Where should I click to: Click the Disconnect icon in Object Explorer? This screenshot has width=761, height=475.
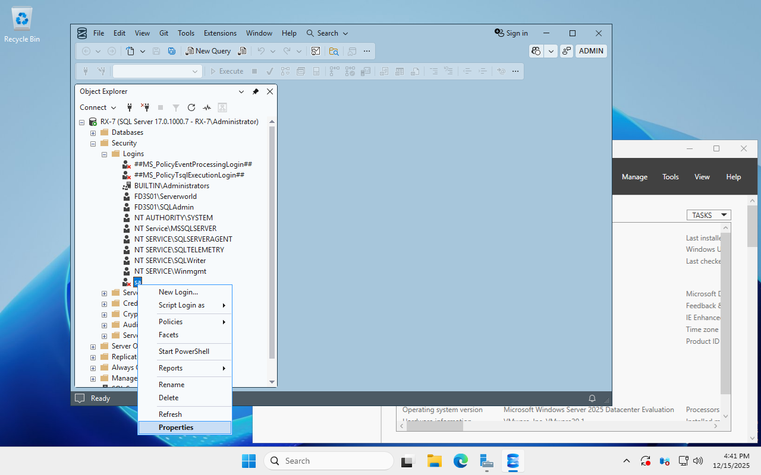[145, 107]
